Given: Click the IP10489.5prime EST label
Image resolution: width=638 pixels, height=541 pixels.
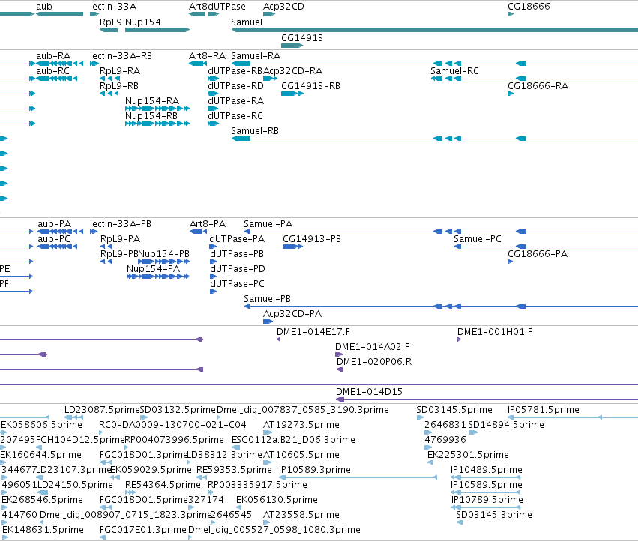Looking at the screenshot, I should click(x=487, y=470).
